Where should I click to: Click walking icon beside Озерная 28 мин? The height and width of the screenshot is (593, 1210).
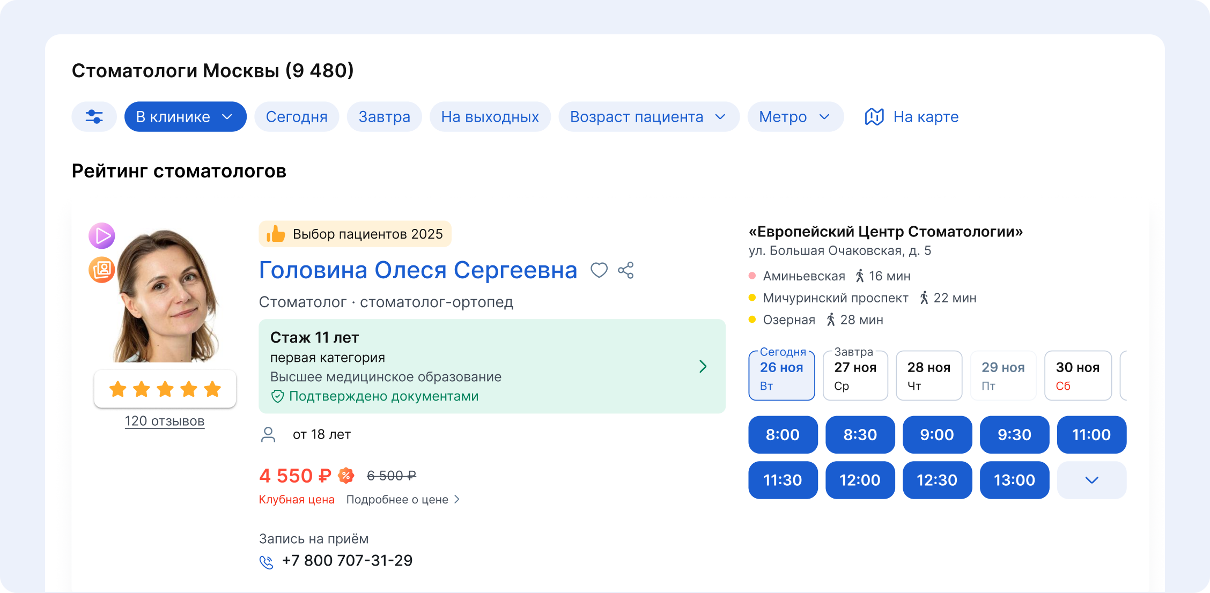coord(831,320)
